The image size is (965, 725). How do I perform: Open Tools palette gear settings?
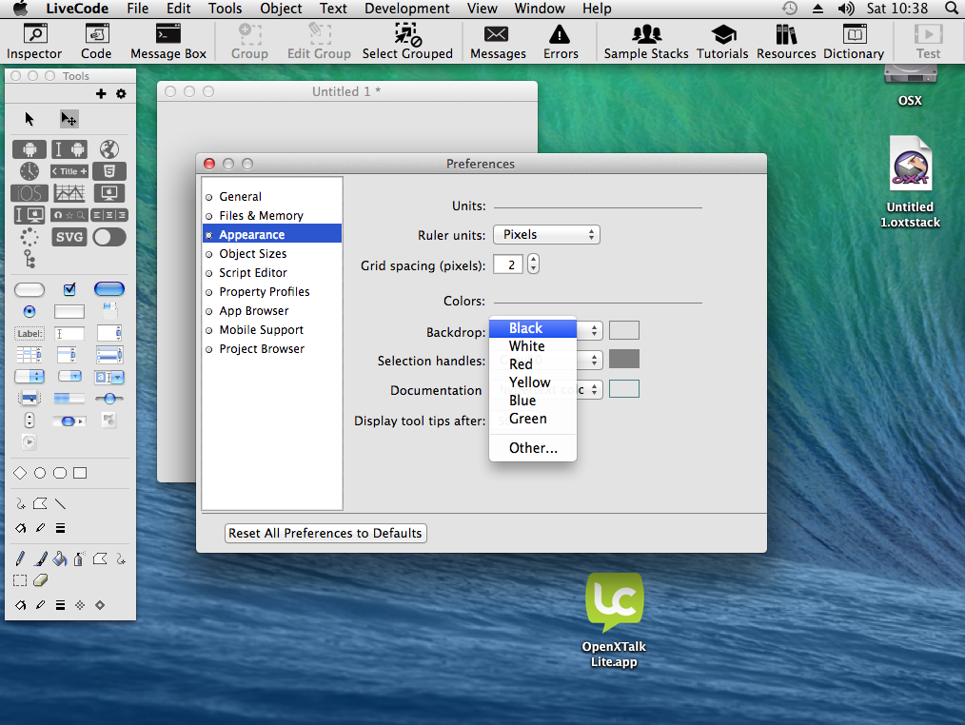[121, 93]
